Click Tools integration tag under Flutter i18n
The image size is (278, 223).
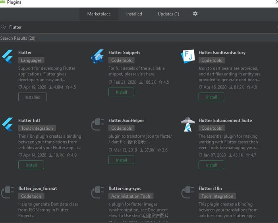(217, 196)
